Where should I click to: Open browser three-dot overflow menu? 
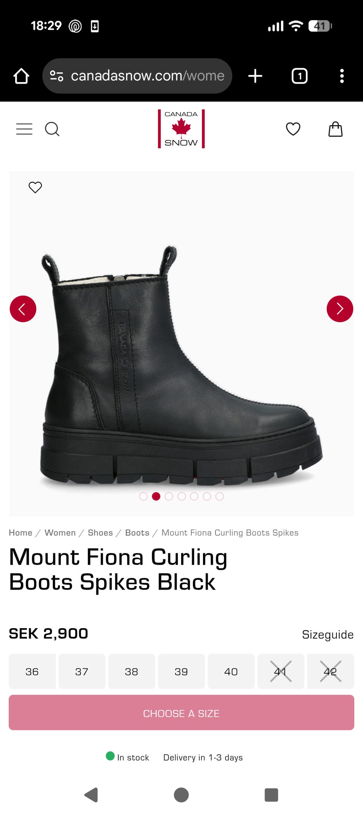tap(342, 76)
